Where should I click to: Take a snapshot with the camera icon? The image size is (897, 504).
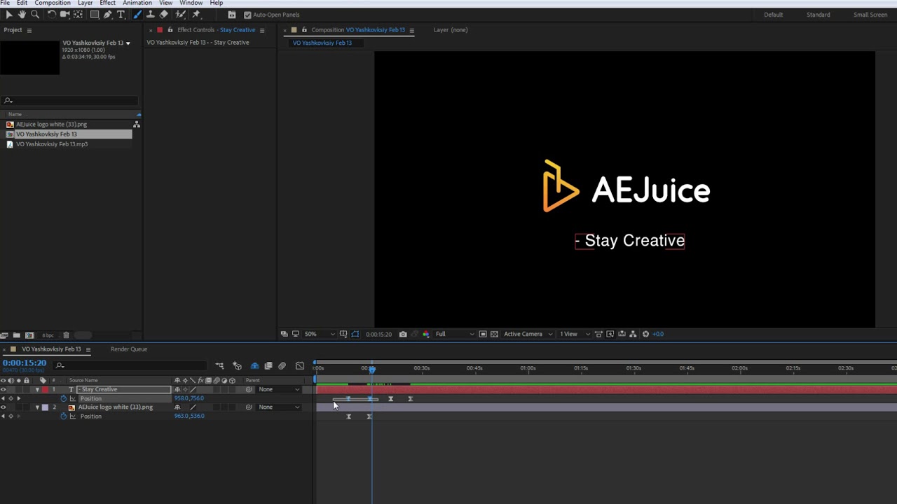[x=403, y=334]
